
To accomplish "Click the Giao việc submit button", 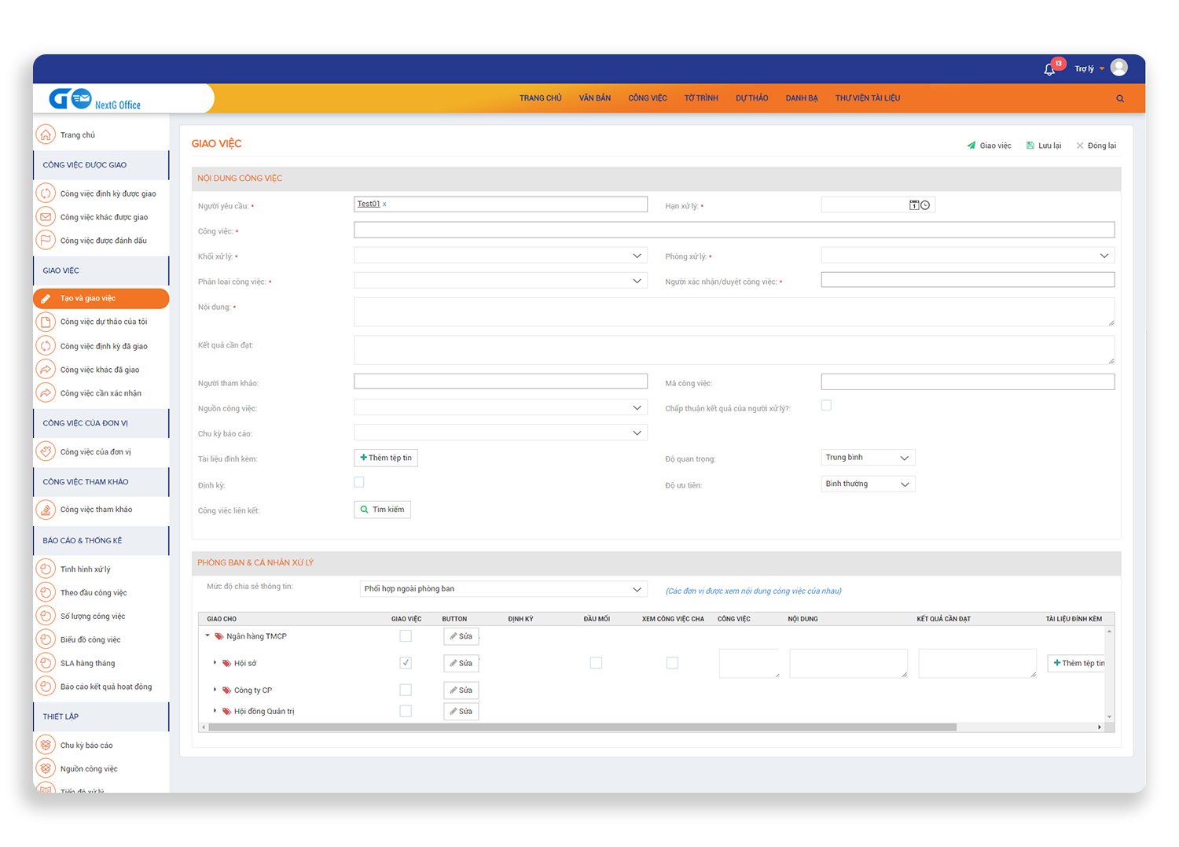I will pos(989,145).
